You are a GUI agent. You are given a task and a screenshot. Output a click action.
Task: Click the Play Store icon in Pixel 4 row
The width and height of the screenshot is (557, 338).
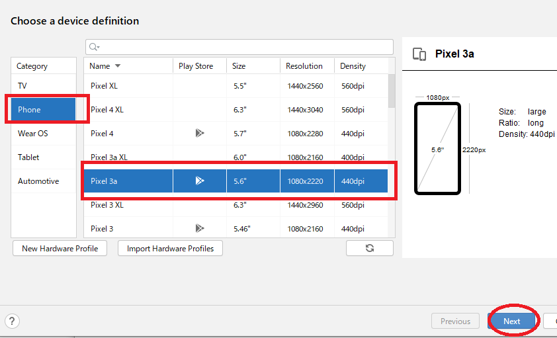tap(200, 133)
